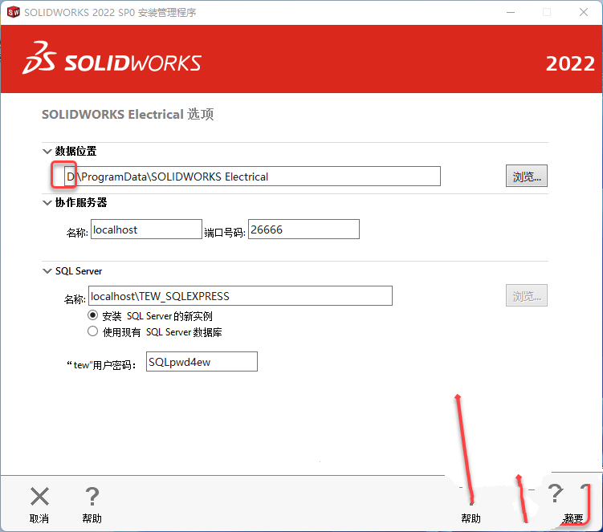The image size is (603, 532).
Task: Click the 2022 version text in banner
Action: pos(570,64)
